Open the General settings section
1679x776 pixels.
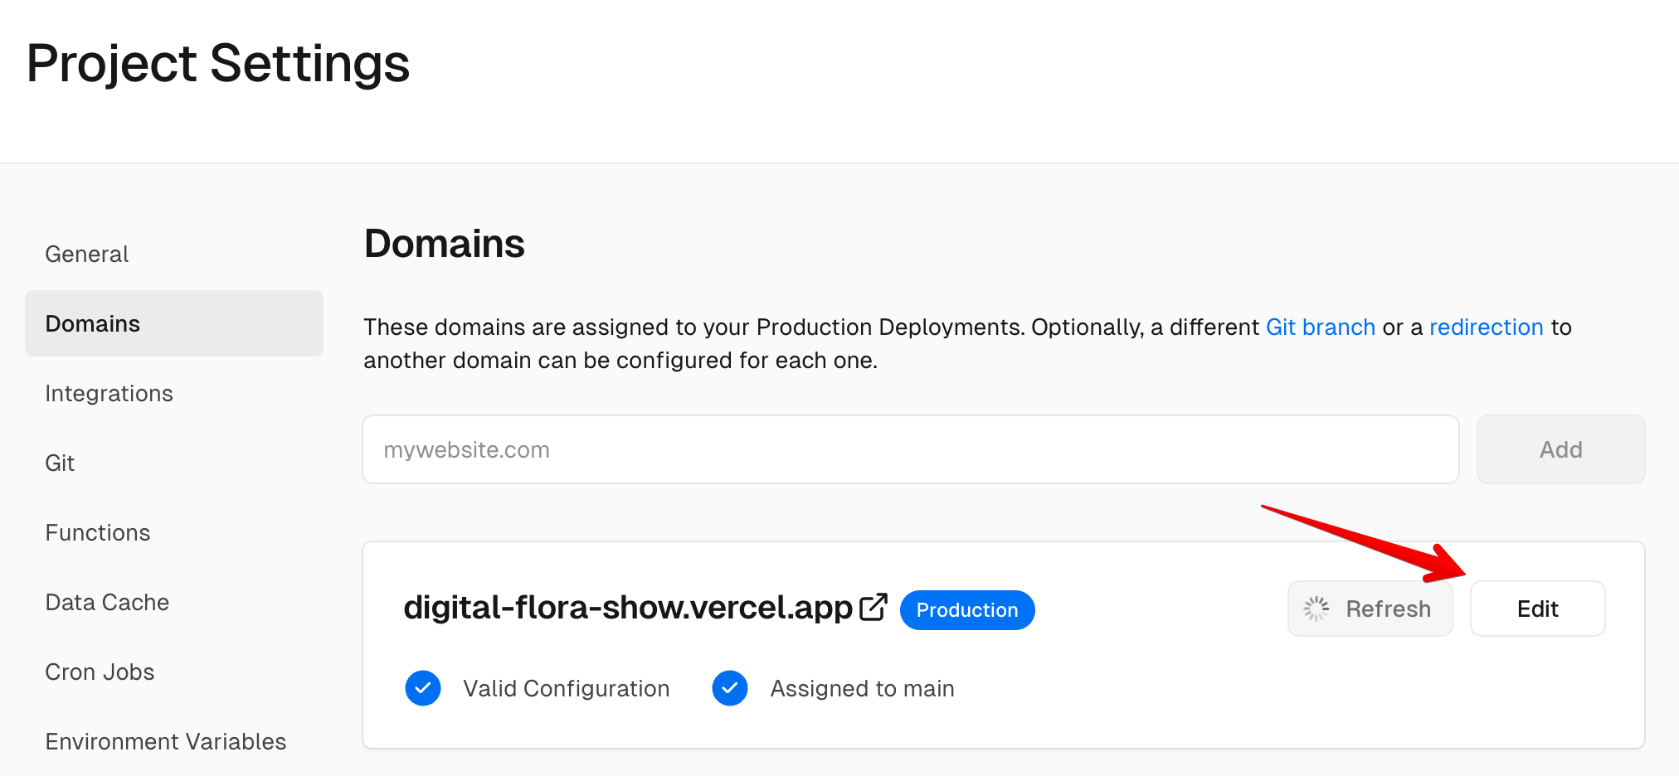87,254
